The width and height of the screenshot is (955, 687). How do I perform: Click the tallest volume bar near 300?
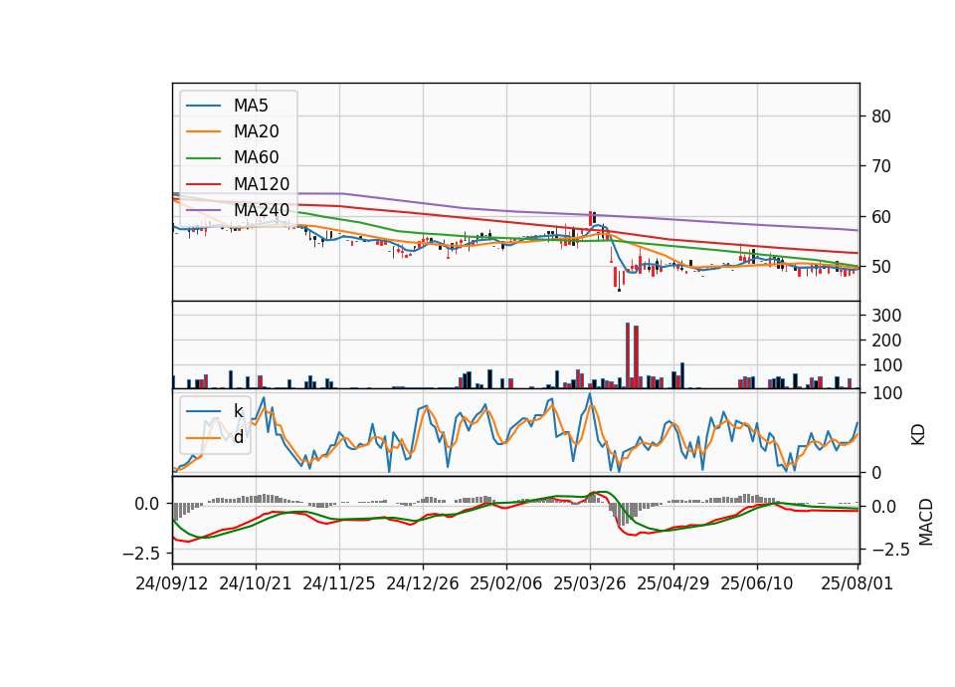[628, 355]
